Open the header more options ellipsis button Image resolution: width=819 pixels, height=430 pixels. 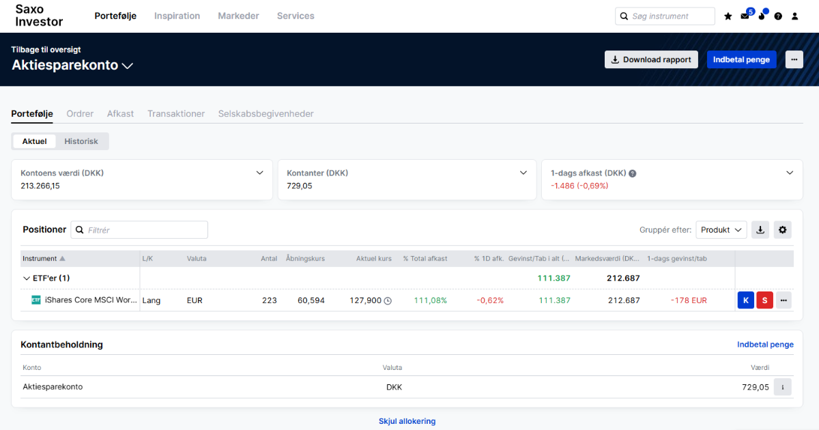coord(794,59)
